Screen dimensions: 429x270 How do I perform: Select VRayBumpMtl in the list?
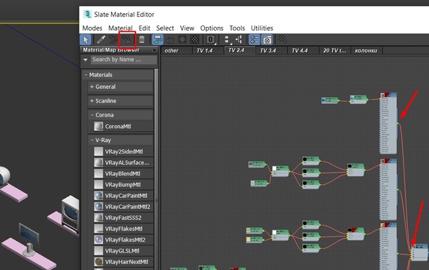click(x=123, y=185)
